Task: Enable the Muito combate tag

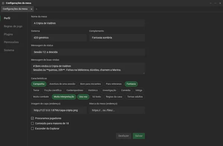Action: click(41, 97)
